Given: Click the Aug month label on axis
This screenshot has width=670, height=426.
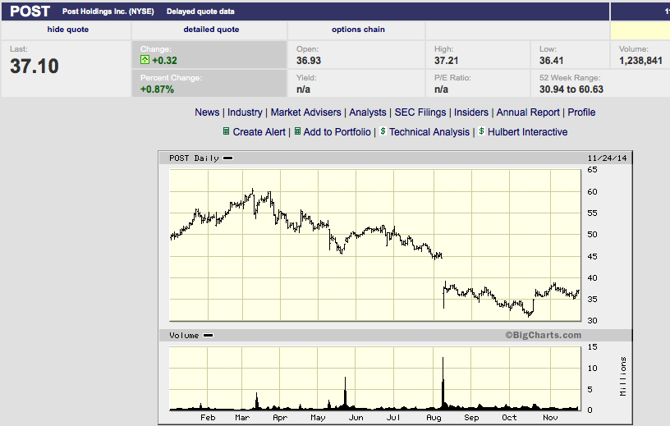Looking at the screenshot, I should click(x=434, y=418).
